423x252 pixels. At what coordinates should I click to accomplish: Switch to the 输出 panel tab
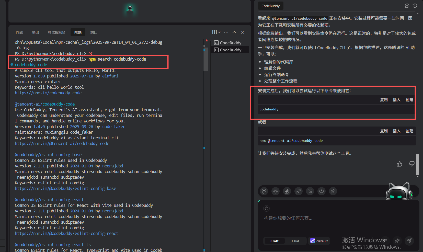point(35,32)
